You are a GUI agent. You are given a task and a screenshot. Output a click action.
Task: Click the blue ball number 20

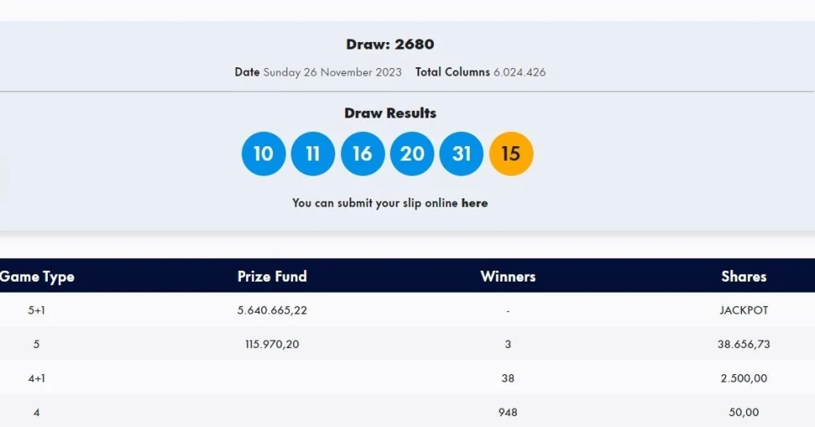point(412,154)
